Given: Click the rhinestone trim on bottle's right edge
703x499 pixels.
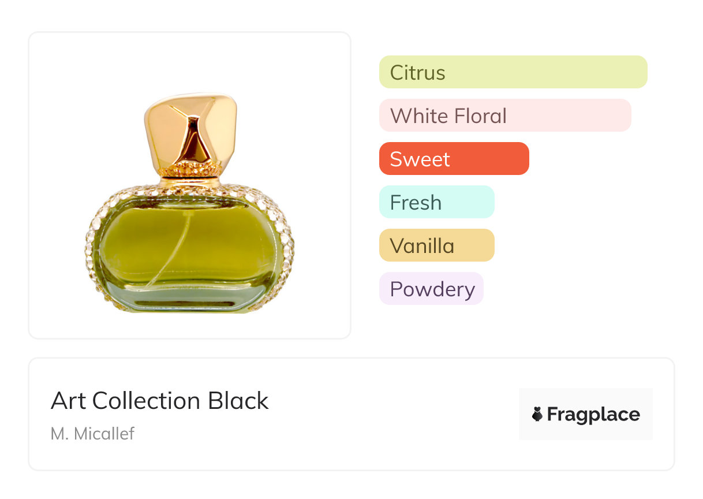Looking at the screenshot, I should click(288, 248).
